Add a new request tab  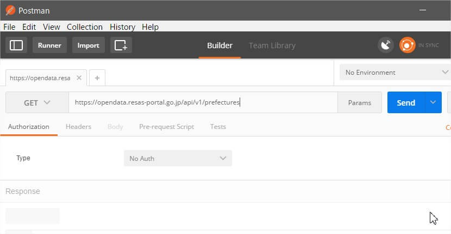[97, 77]
